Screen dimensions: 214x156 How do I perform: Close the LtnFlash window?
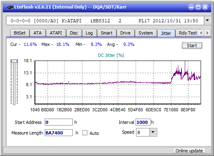point(205,7)
